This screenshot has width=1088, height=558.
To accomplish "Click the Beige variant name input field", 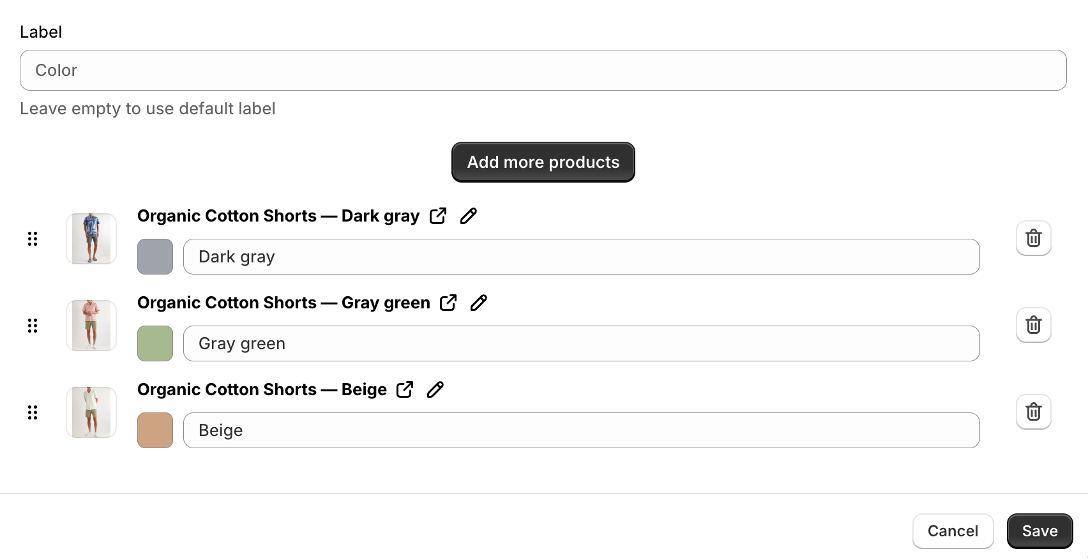I will tap(581, 430).
